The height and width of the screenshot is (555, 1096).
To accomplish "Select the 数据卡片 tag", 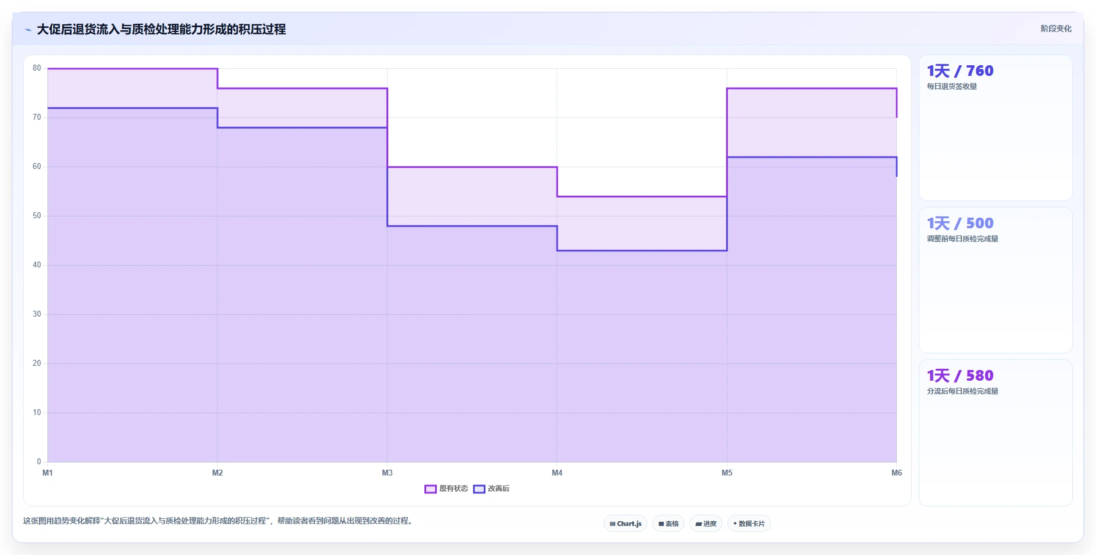I will [x=749, y=524].
